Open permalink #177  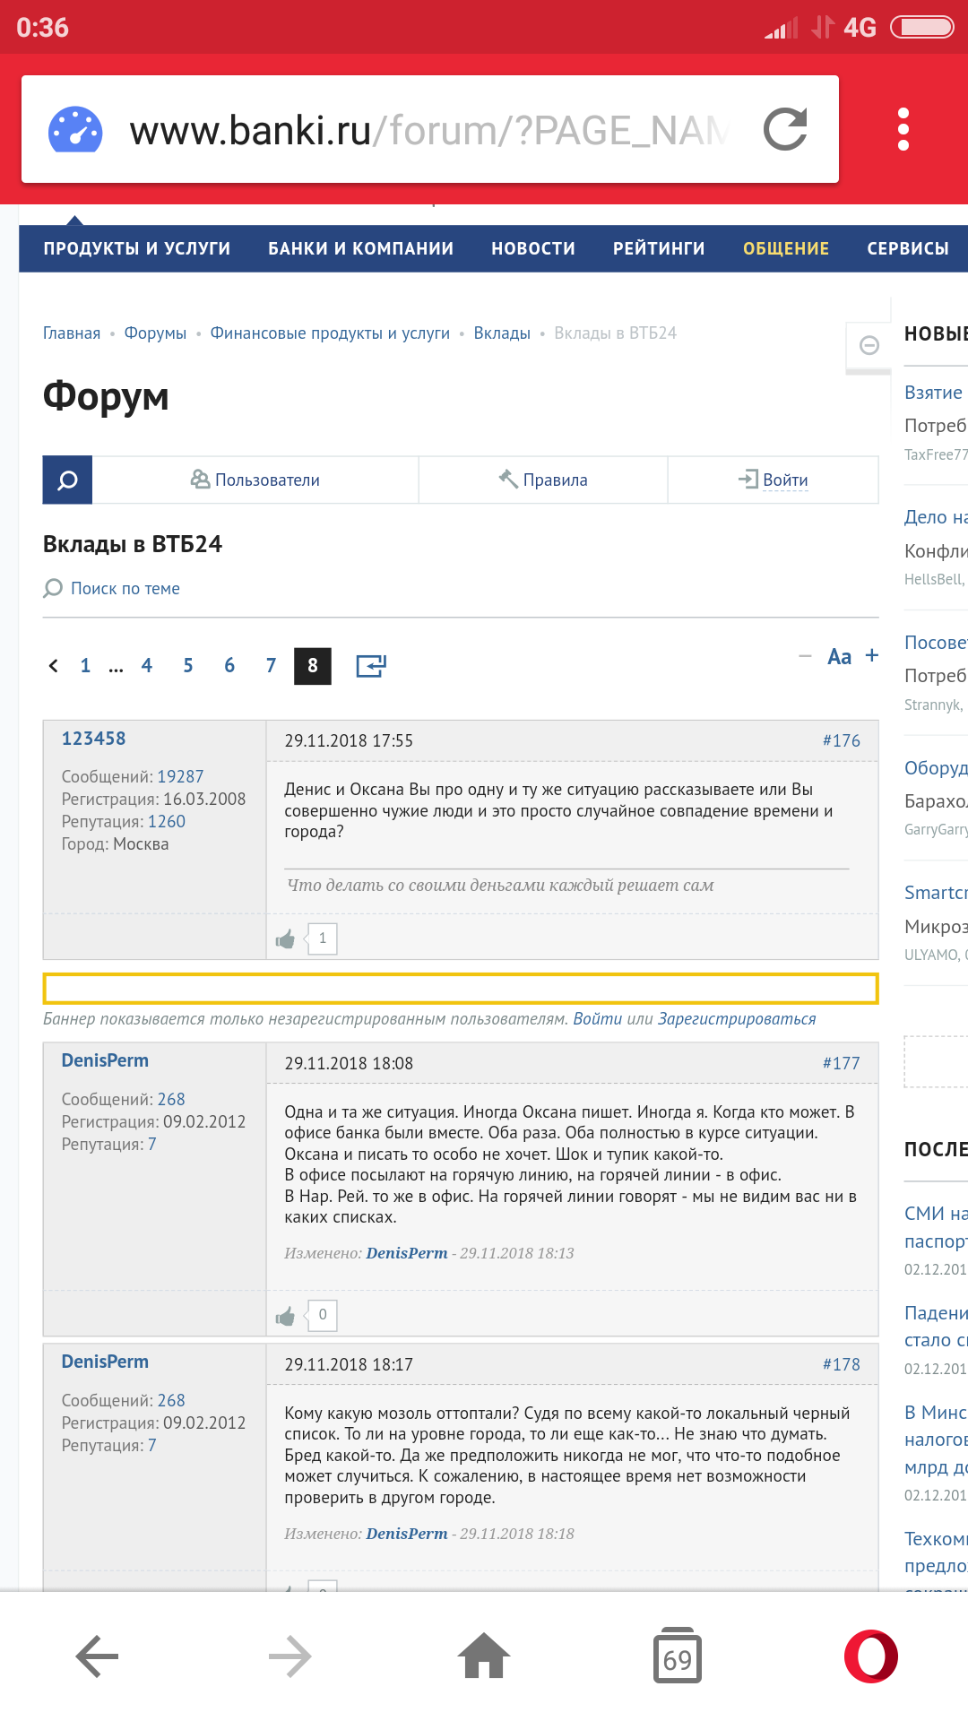click(842, 1064)
